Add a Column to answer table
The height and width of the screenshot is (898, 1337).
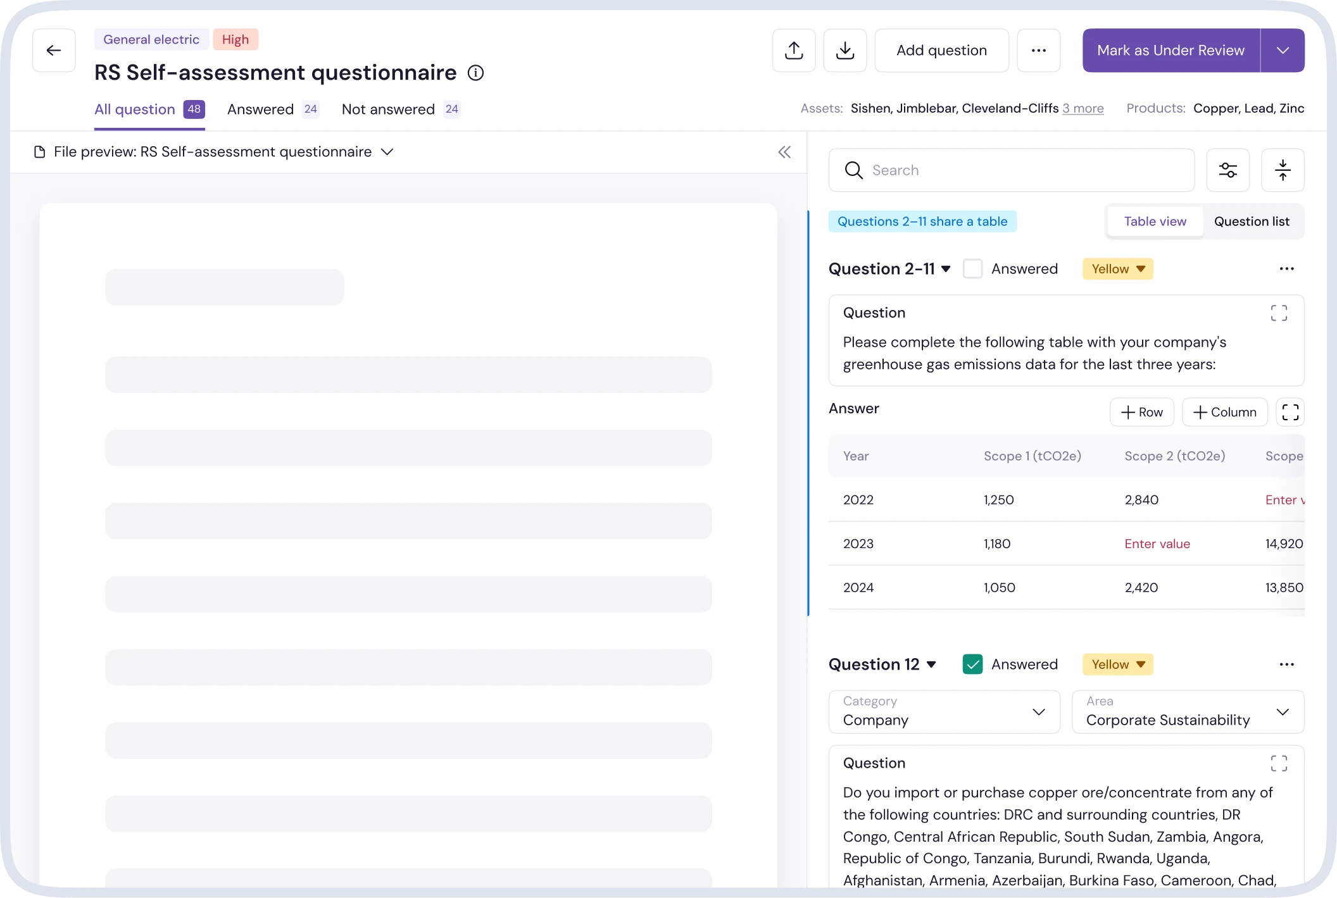[1225, 413]
